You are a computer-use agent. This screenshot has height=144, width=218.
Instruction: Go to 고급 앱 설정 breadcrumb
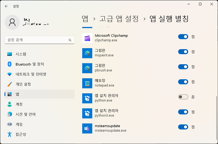point(119,19)
